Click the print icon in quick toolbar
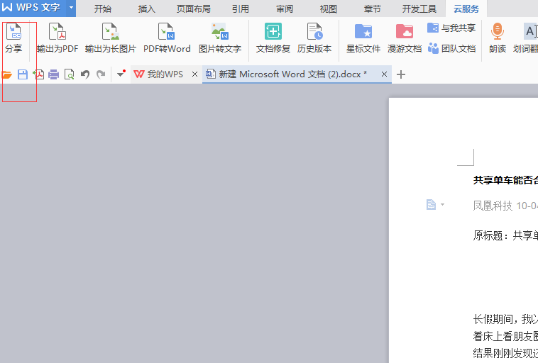Image resolution: width=538 pixels, height=363 pixels. coord(54,74)
